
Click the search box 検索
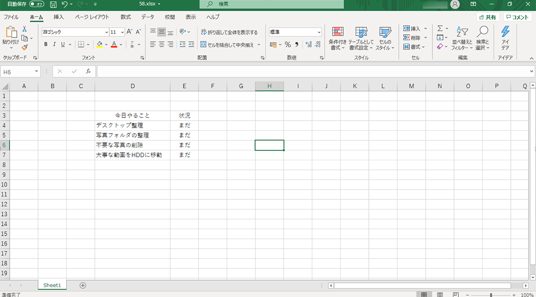[x=271, y=4]
